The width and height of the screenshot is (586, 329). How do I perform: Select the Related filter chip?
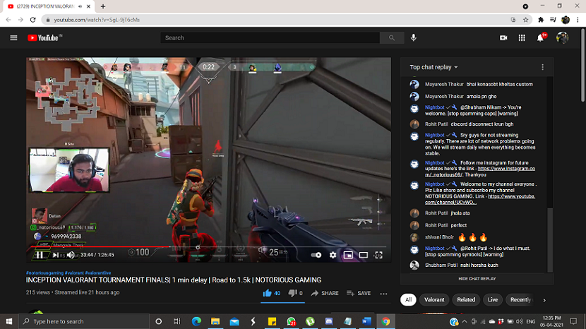(x=466, y=299)
